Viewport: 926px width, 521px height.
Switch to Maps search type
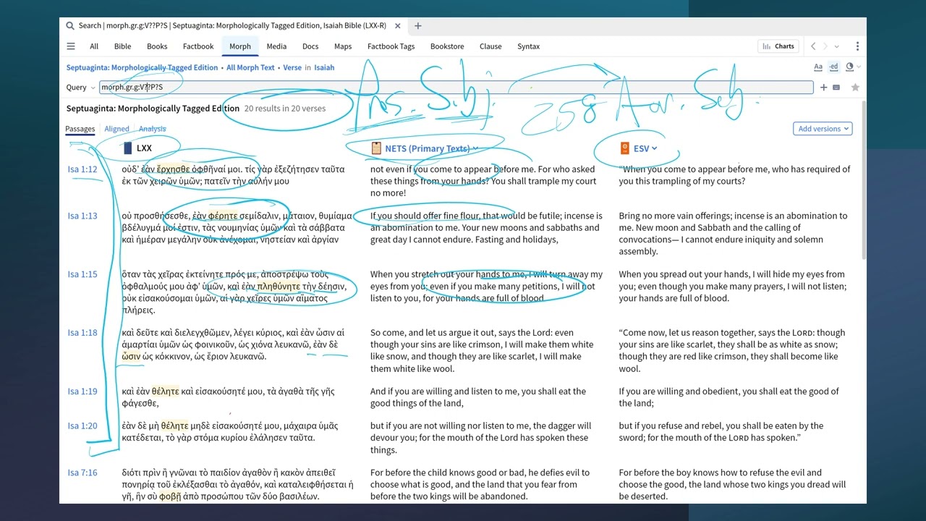pyautogui.click(x=343, y=46)
